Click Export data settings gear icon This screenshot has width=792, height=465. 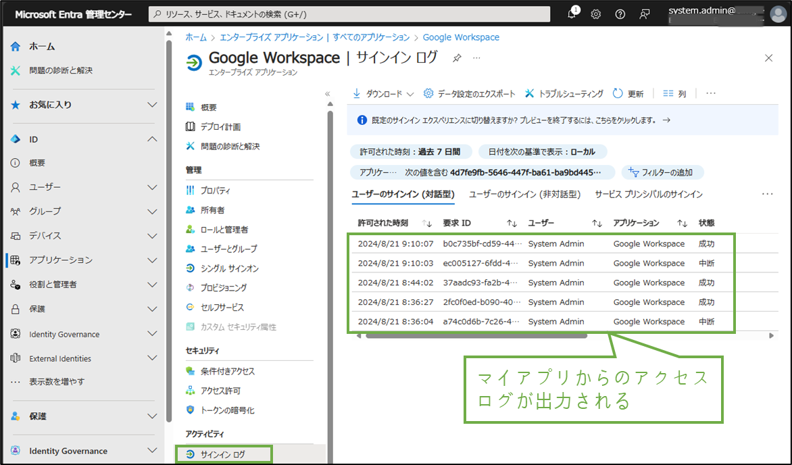[x=428, y=93]
